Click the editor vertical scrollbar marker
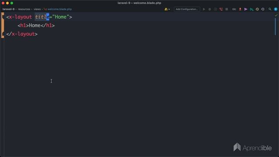Screen dimensions: 279x157 pos(275,26)
